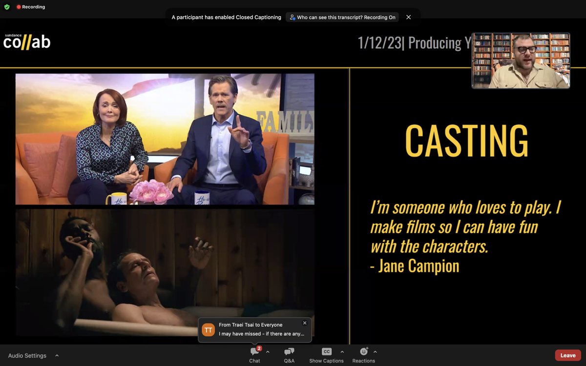Click the Sundance Collab logo
Screen dimensions: 586x366
click(27, 41)
